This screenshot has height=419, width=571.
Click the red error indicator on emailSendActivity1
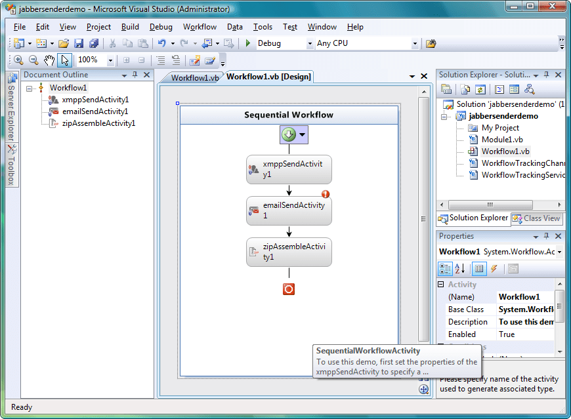click(326, 194)
